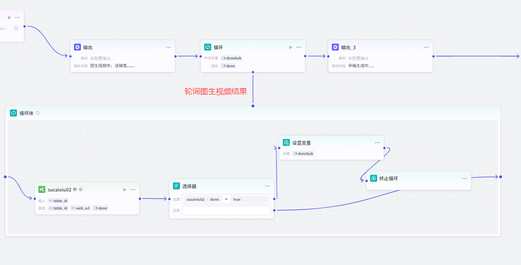Open the 输出 node's three-dot menu
This screenshot has height=265, width=521.
168,47
